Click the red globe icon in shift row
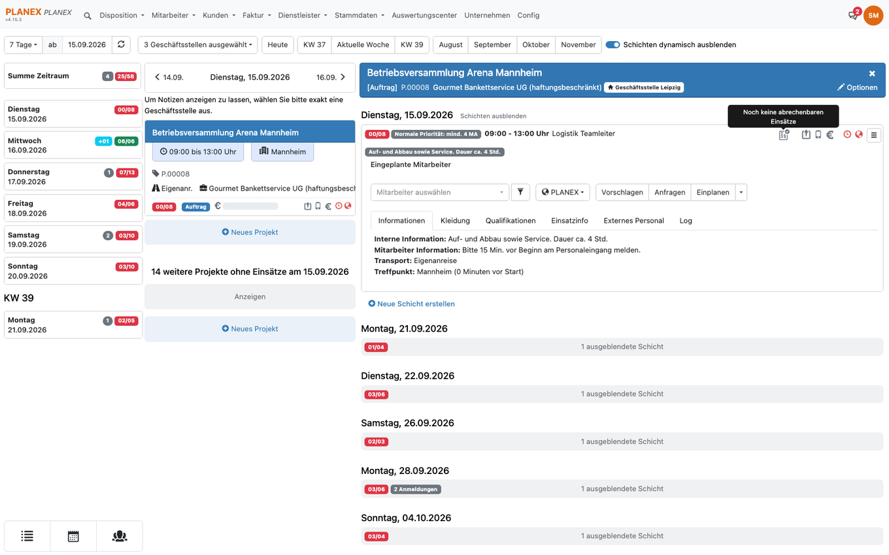 pos(859,135)
